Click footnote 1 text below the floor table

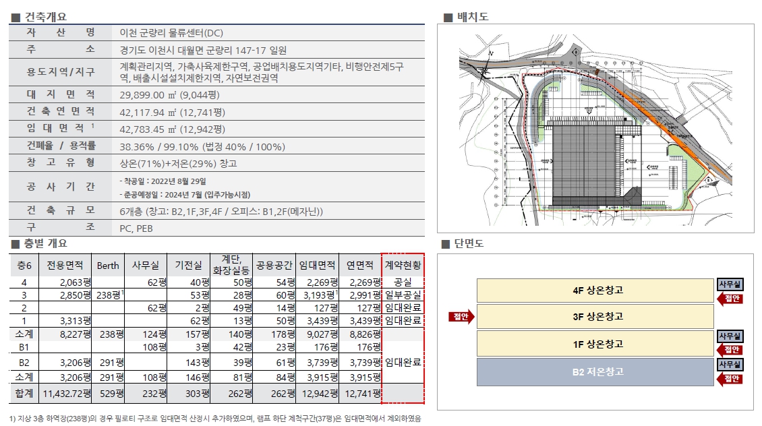click(x=215, y=418)
